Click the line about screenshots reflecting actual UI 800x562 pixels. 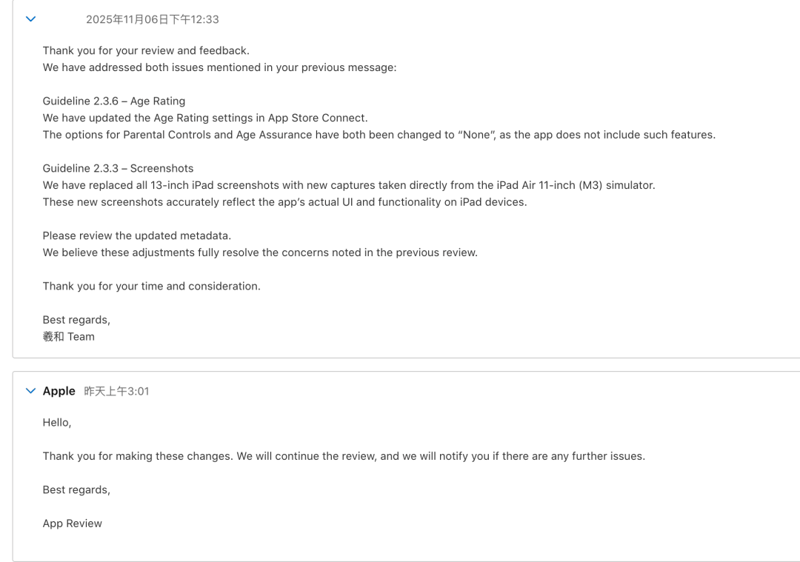coord(284,202)
